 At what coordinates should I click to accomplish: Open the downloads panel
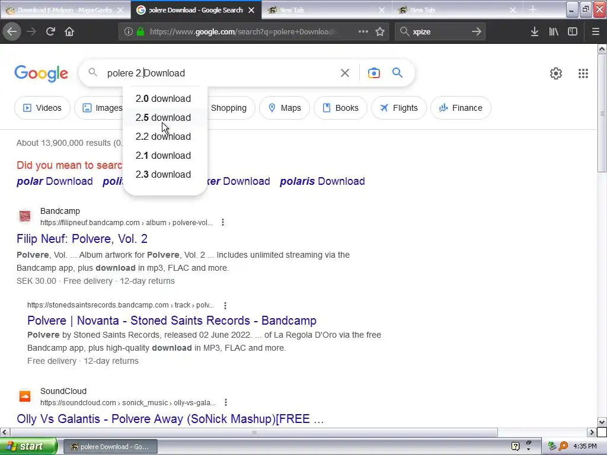(x=535, y=32)
